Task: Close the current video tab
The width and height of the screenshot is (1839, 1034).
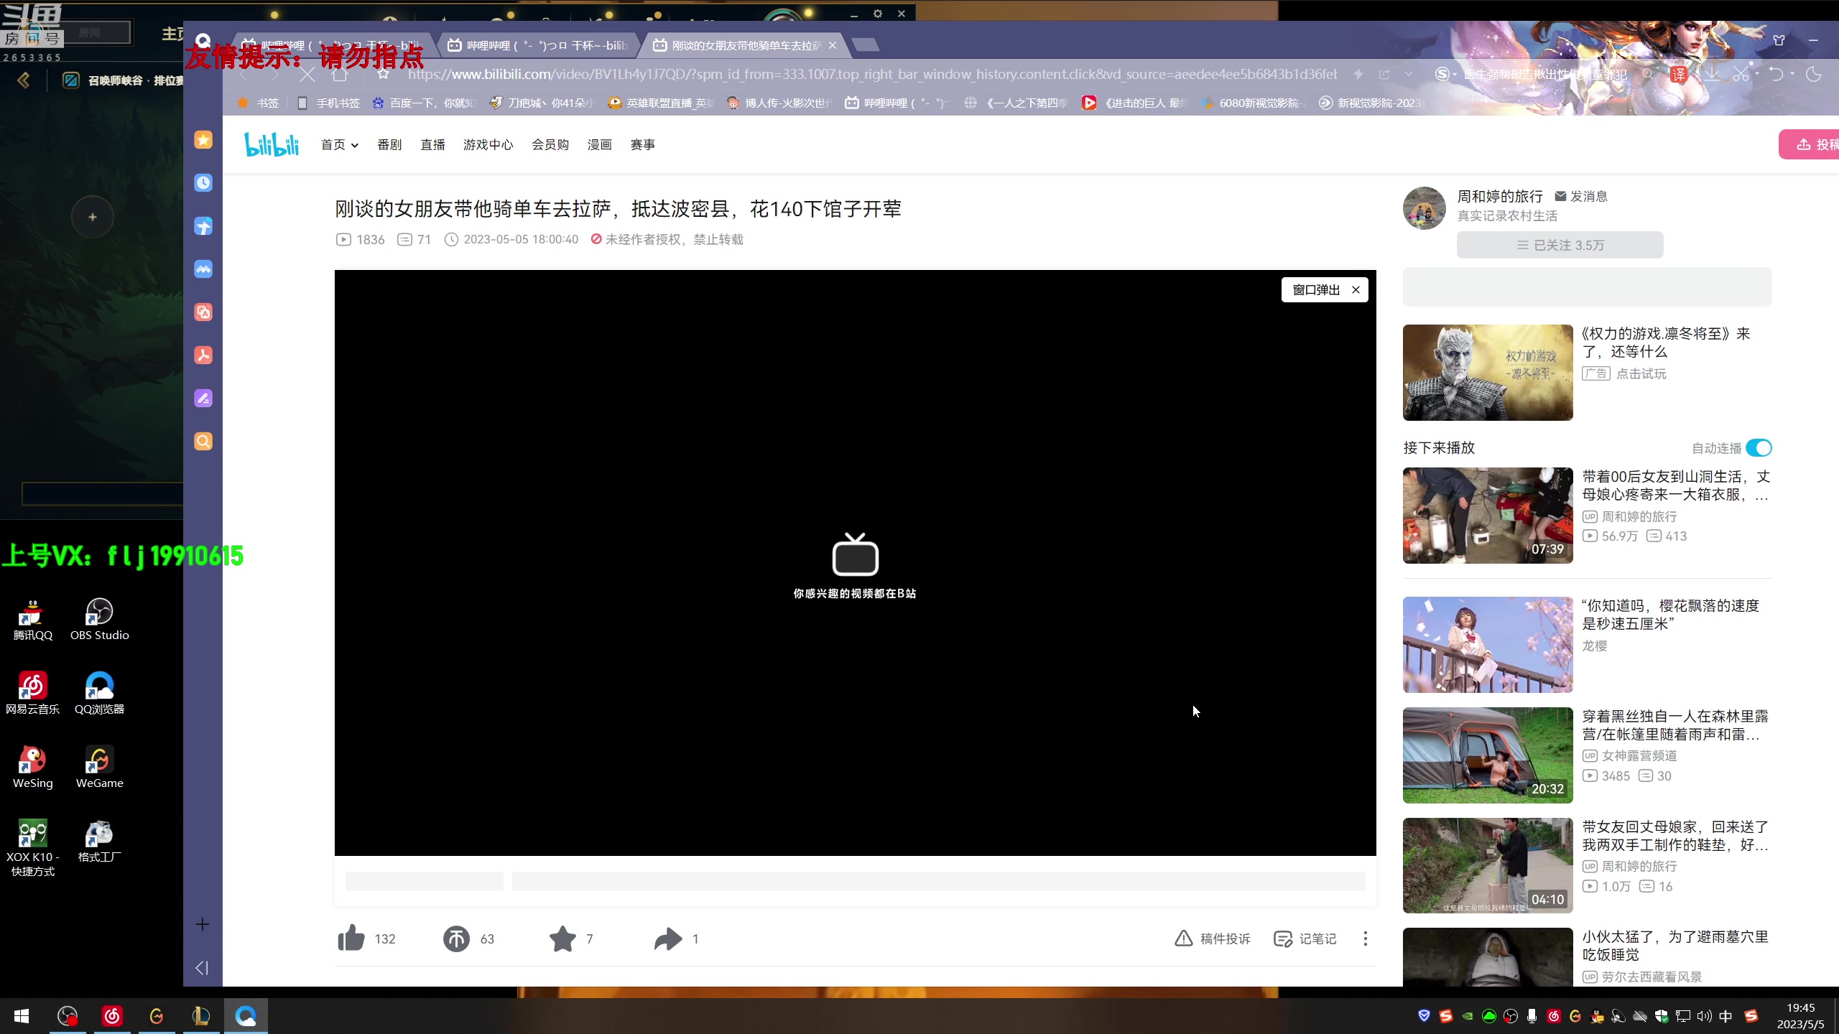Action: tap(833, 45)
